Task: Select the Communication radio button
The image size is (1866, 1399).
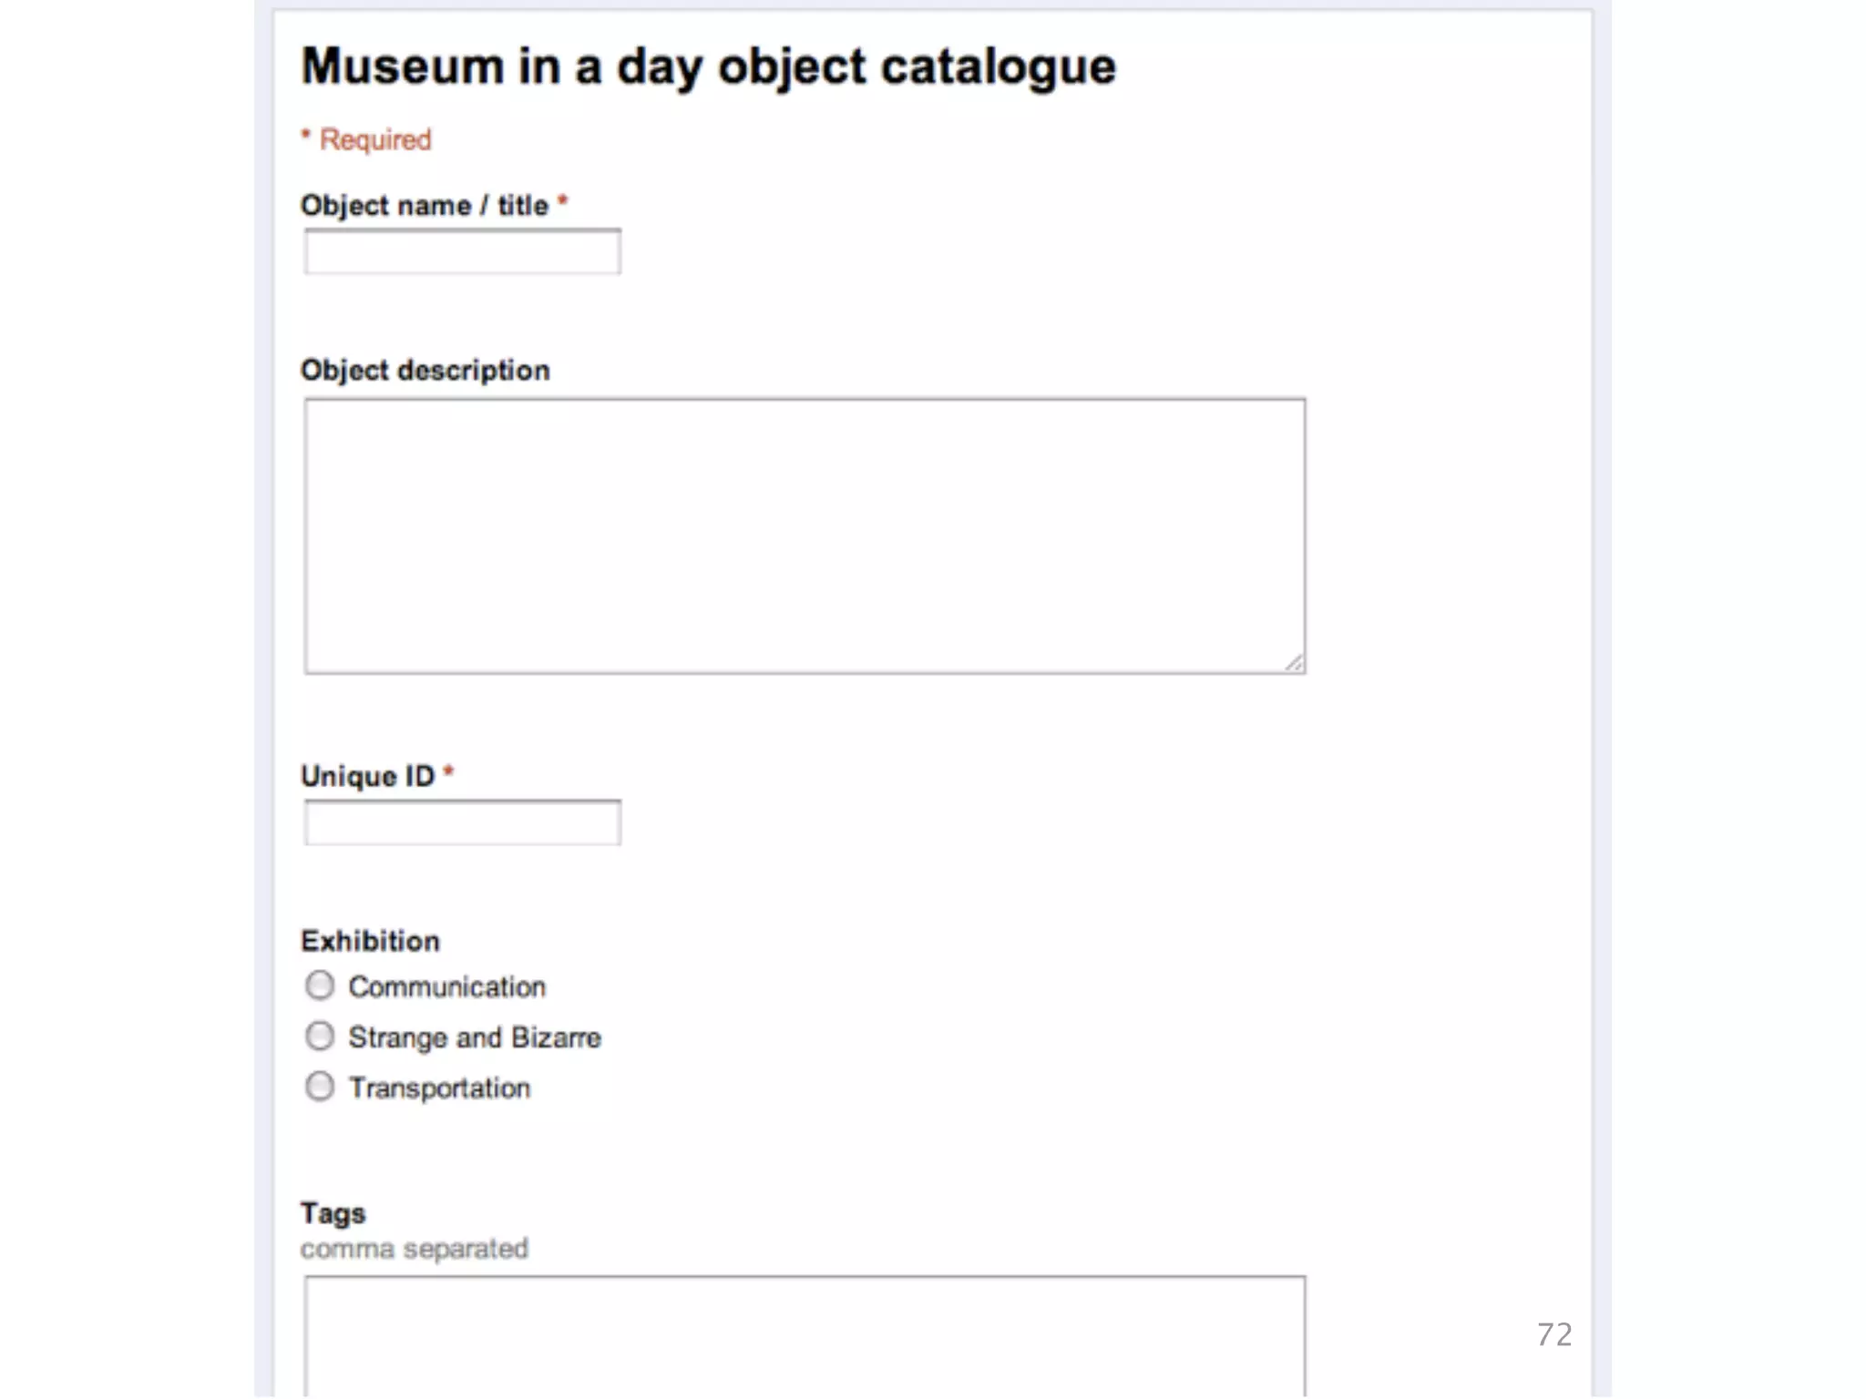Action: 320,985
